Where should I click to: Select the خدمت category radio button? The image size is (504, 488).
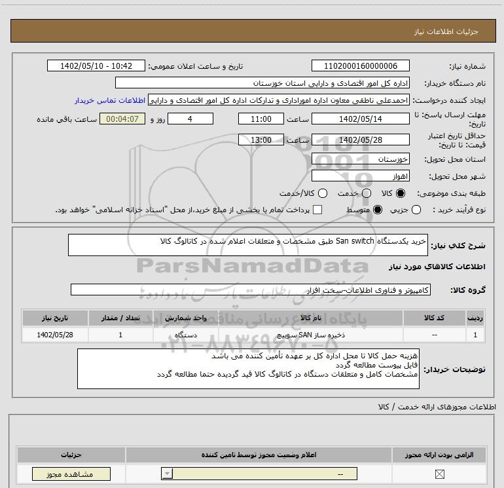(x=367, y=193)
